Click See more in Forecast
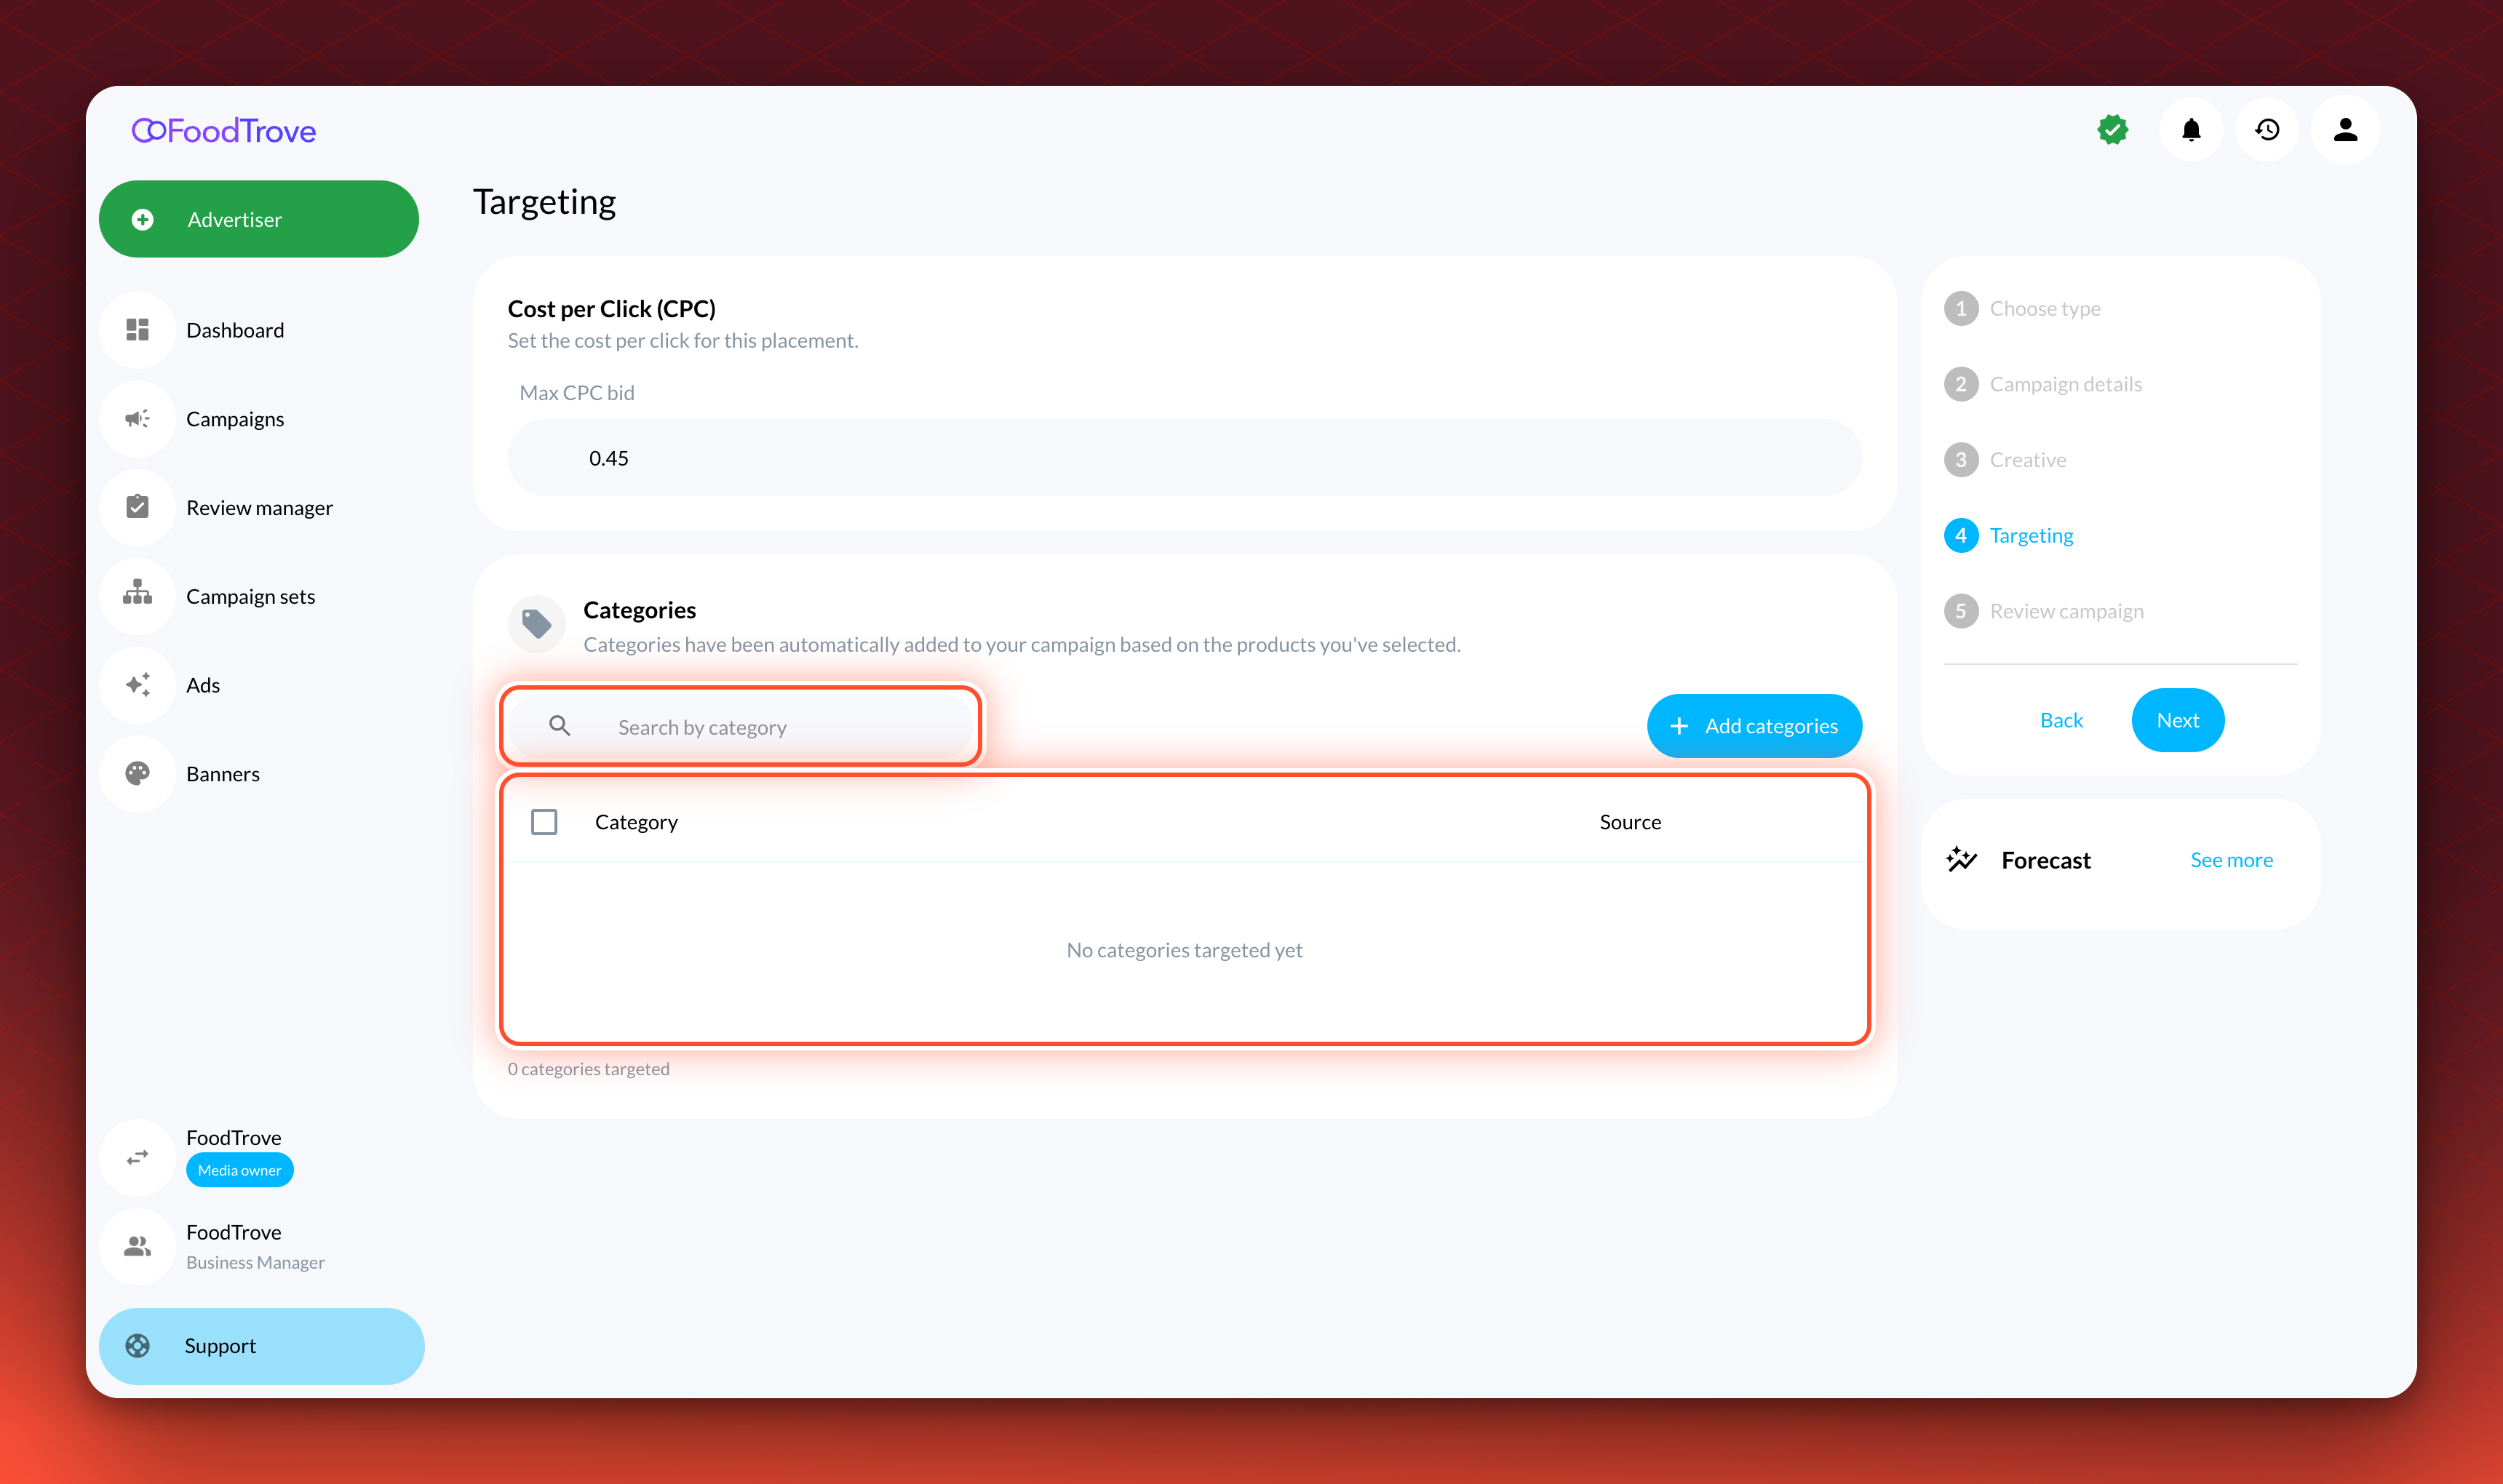Viewport: 2503px width, 1484px height. pos(2231,860)
